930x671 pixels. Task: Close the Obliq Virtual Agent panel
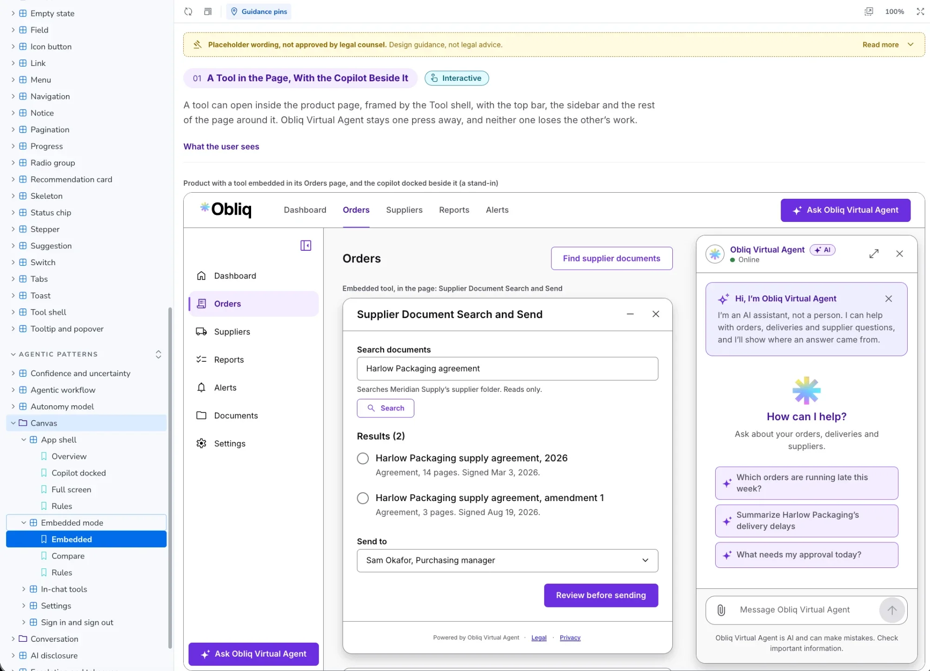pyautogui.click(x=900, y=254)
